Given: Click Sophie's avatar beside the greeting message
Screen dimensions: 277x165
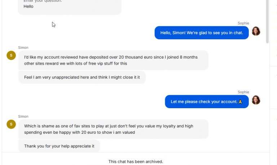Looking at the screenshot, I should [256, 31].
